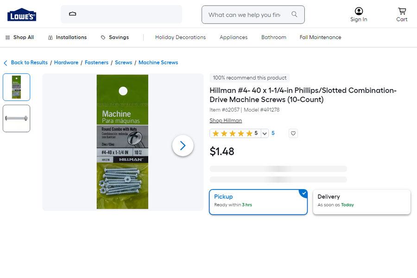The image size is (417, 278).
Task: Select the Pickup fulfillment option
Action: click(x=258, y=202)
